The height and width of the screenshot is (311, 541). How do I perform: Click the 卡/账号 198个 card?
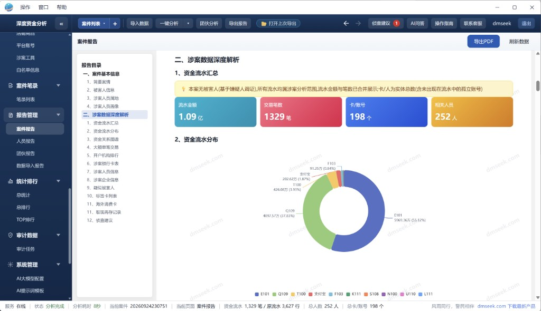[386, 112]
